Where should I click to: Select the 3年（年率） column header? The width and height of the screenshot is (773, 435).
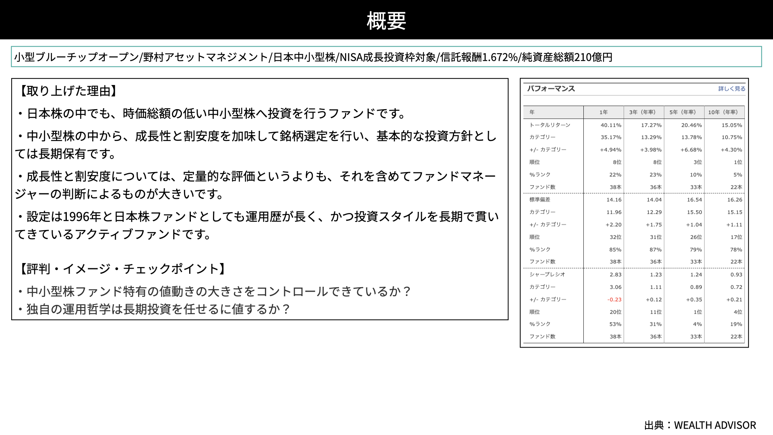(x=644, y=112)
